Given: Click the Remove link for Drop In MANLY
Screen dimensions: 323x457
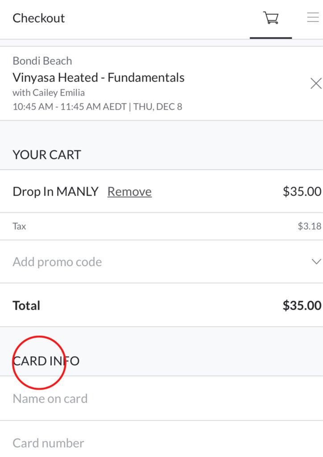Looking at the screenshot, I should tap(129, 191).
